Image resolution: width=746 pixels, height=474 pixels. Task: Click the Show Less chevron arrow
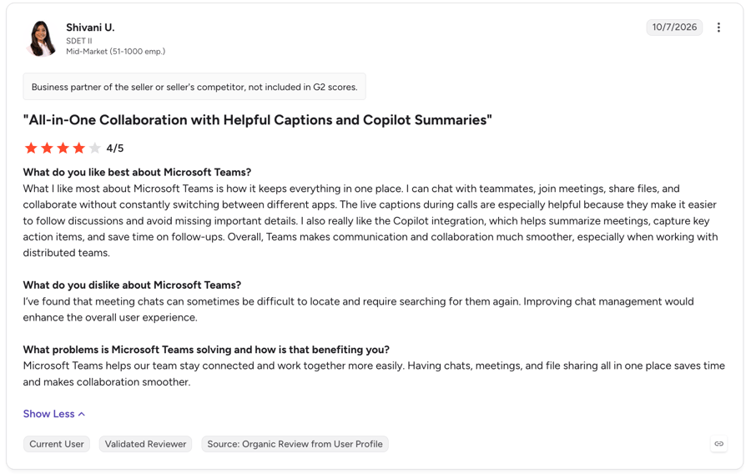click(82, 414)
